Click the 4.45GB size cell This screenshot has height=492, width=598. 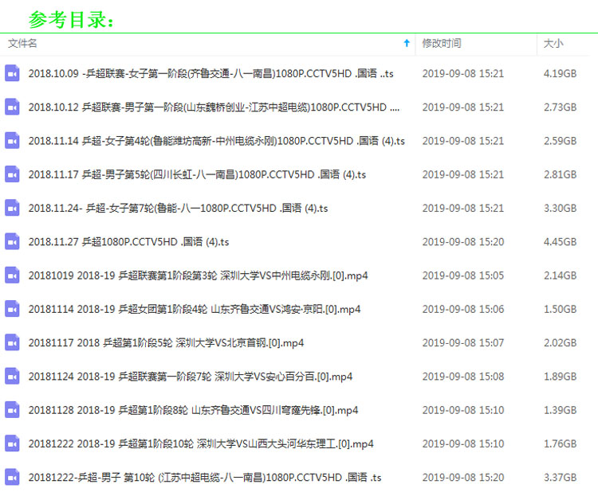560,242
